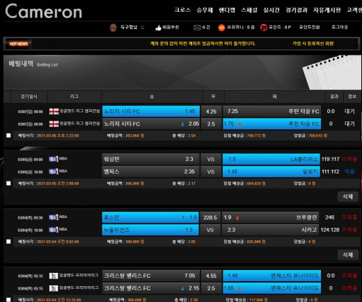362x302 pixels.
Task: Select the highlighted 노리치 시티 FC 1.45 cell
Action: point(151,111)
